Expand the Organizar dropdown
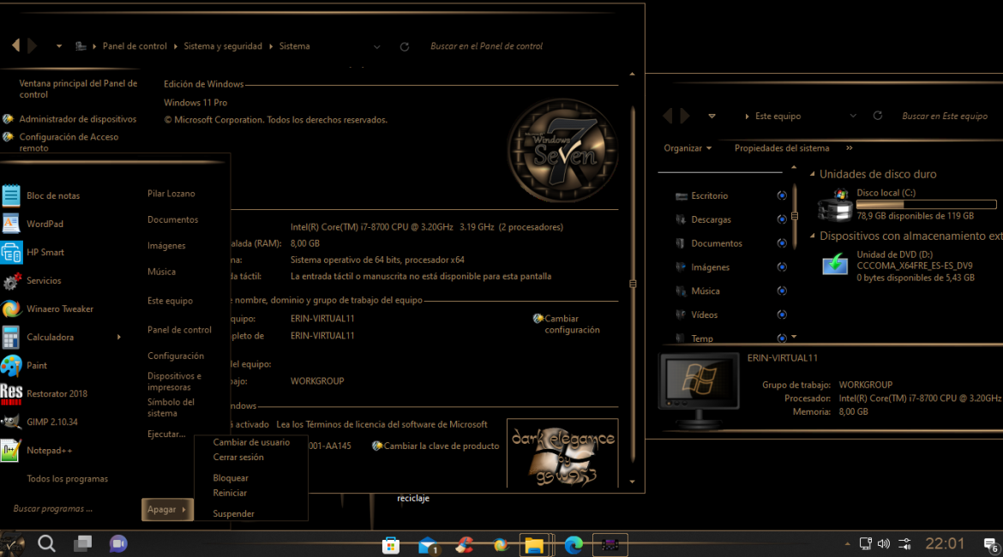The image size is (1003, 557). click(x=688, y=148)
